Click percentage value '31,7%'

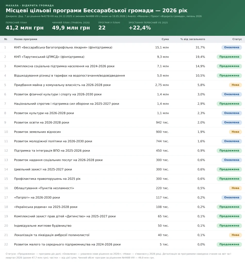point(200,47)
